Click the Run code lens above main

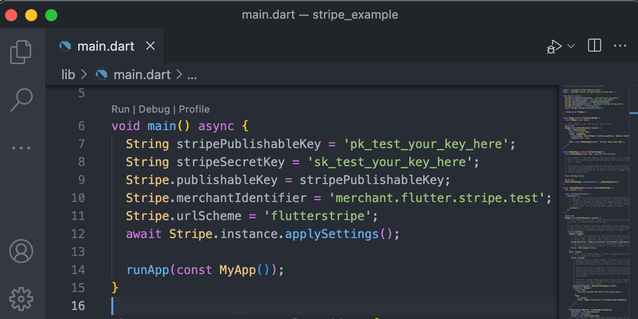pos(121,109)
